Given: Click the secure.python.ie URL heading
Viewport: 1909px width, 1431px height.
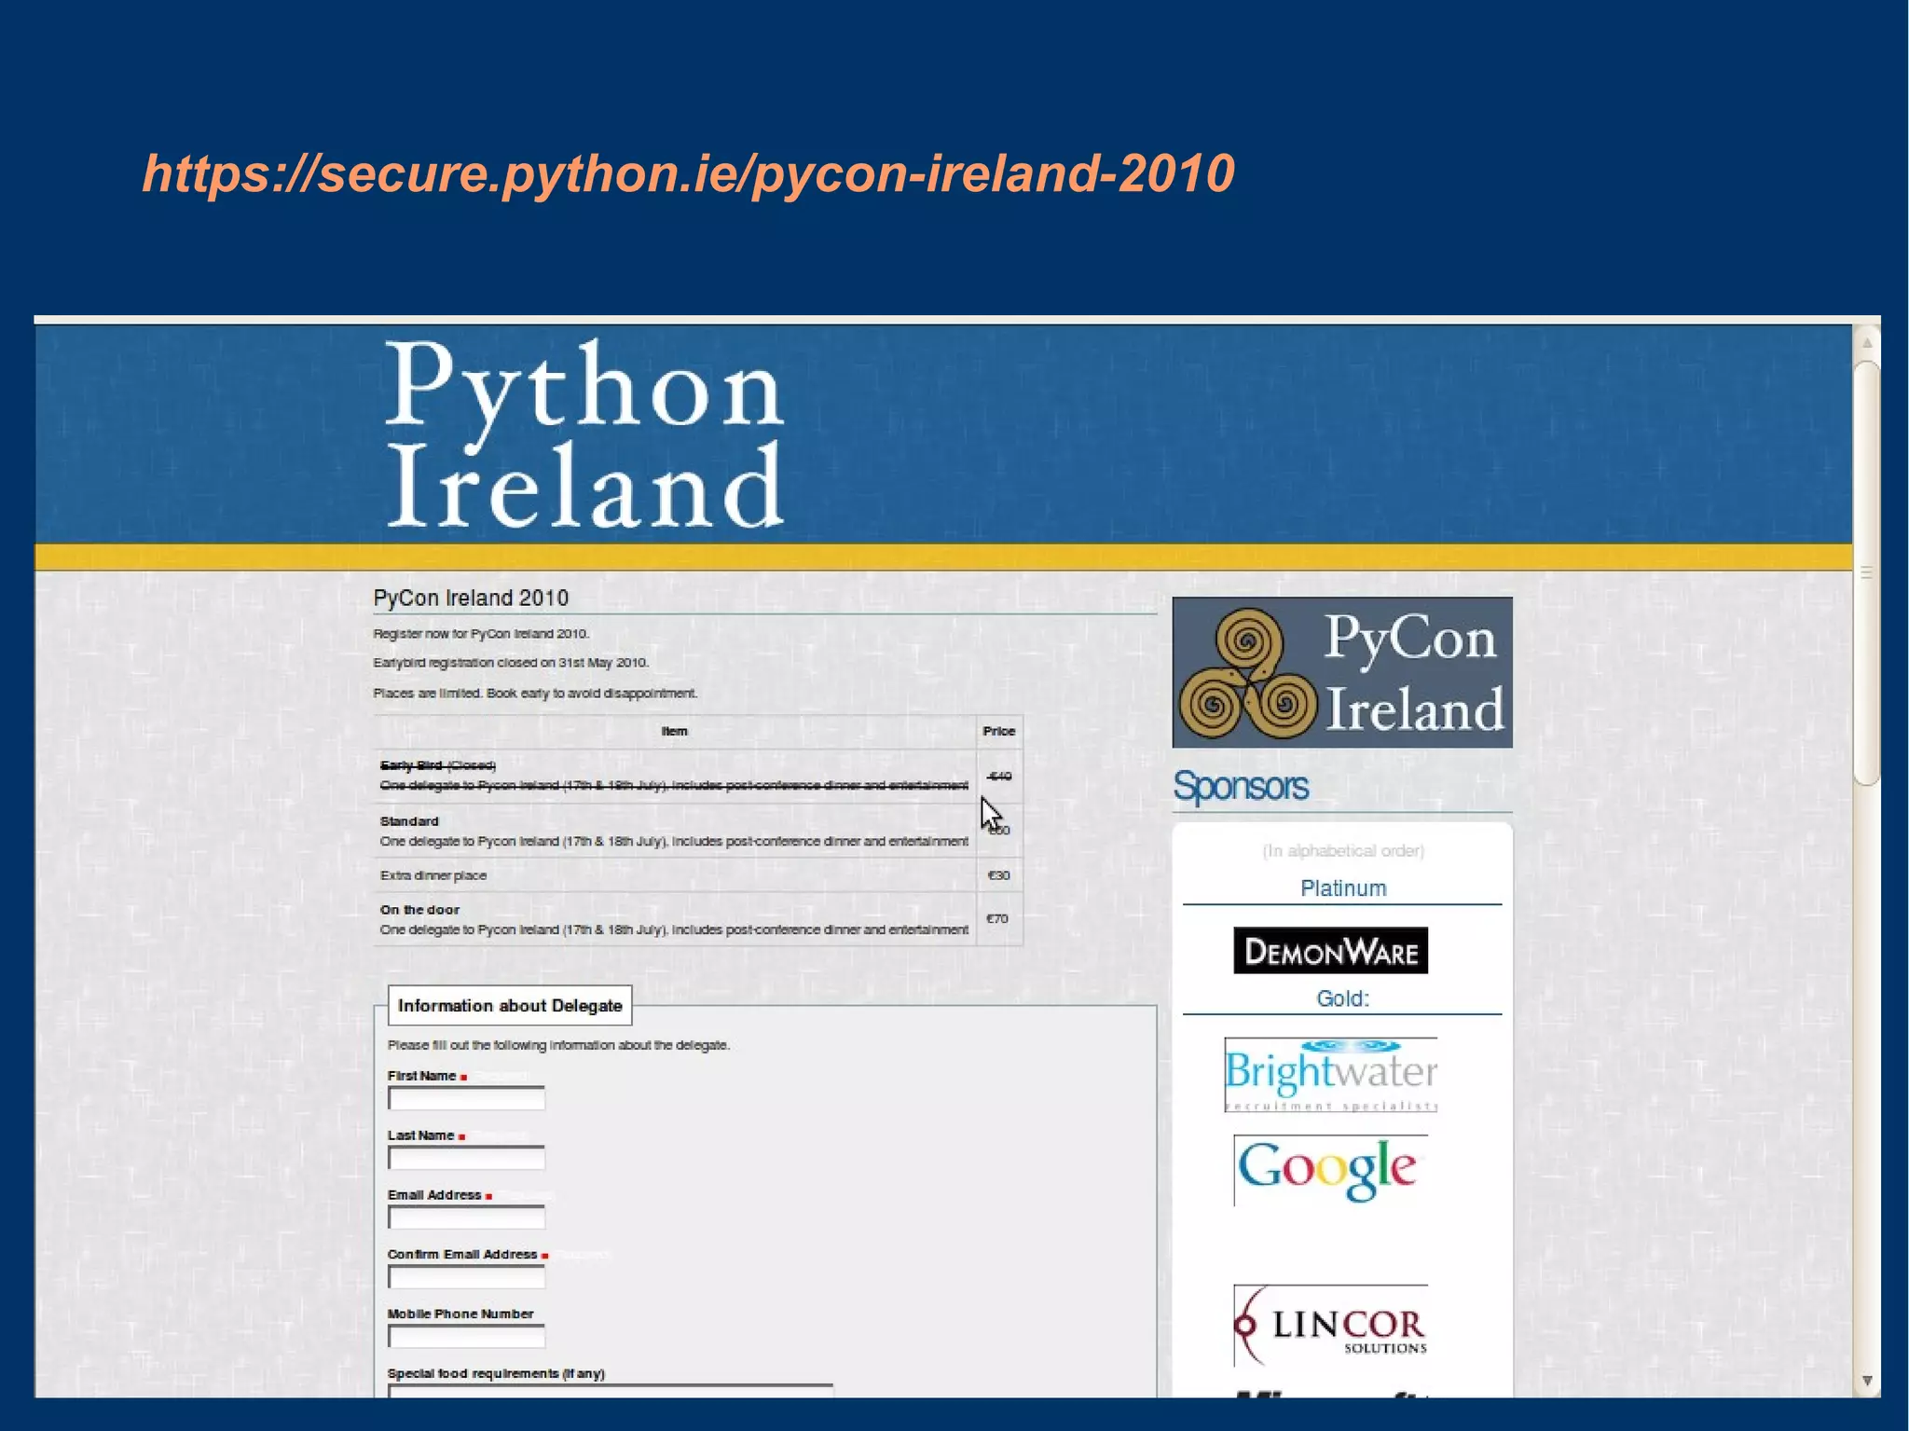Looking at the screenshot, I should click(688, 173).
